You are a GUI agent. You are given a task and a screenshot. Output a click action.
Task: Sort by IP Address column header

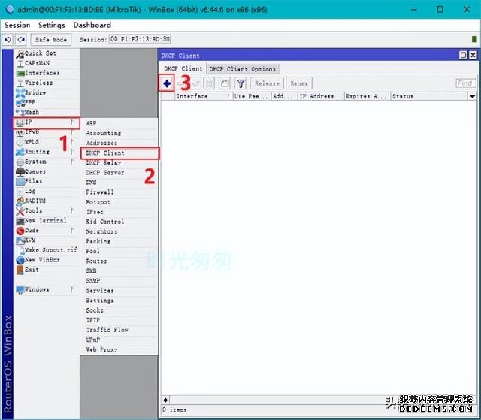tap(321, 97)
